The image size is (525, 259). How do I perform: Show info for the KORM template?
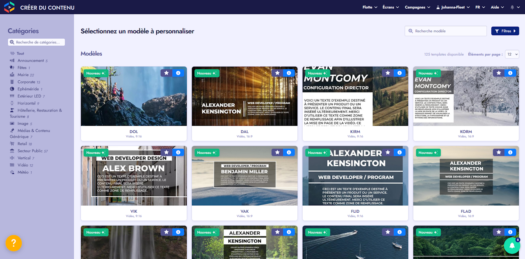pos(510,73)
